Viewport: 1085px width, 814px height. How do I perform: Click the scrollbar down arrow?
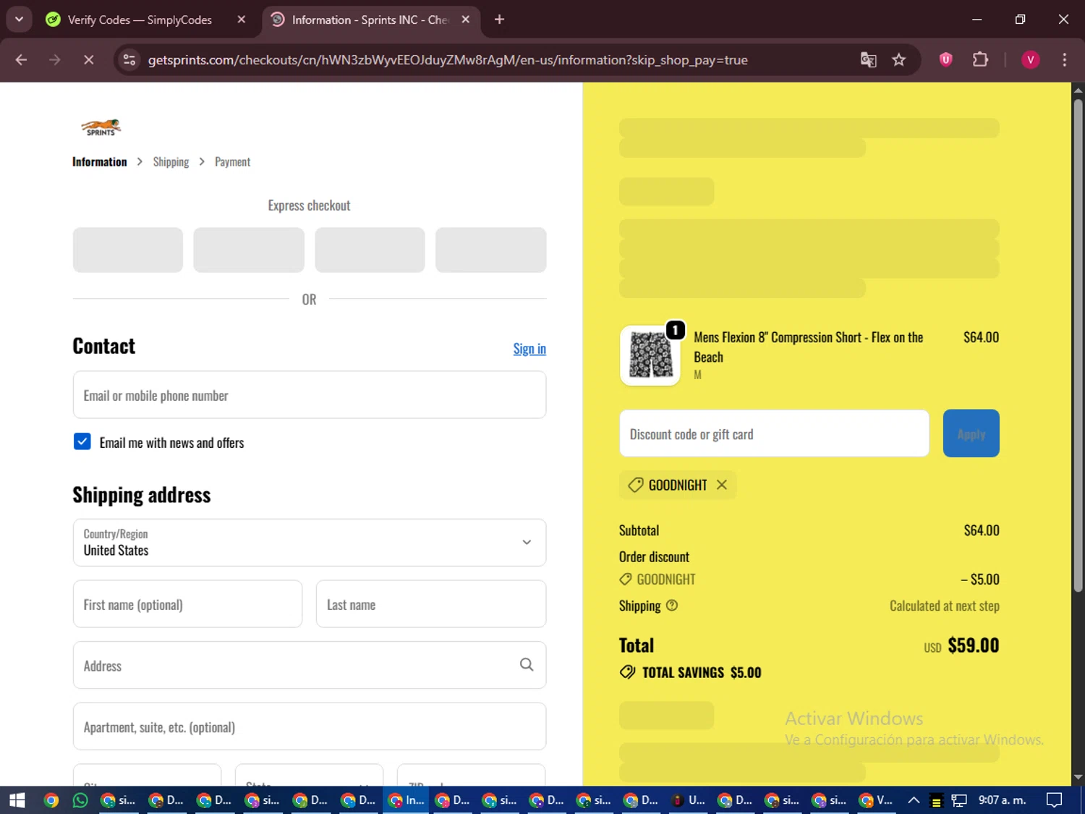(x=1078, y=778)
